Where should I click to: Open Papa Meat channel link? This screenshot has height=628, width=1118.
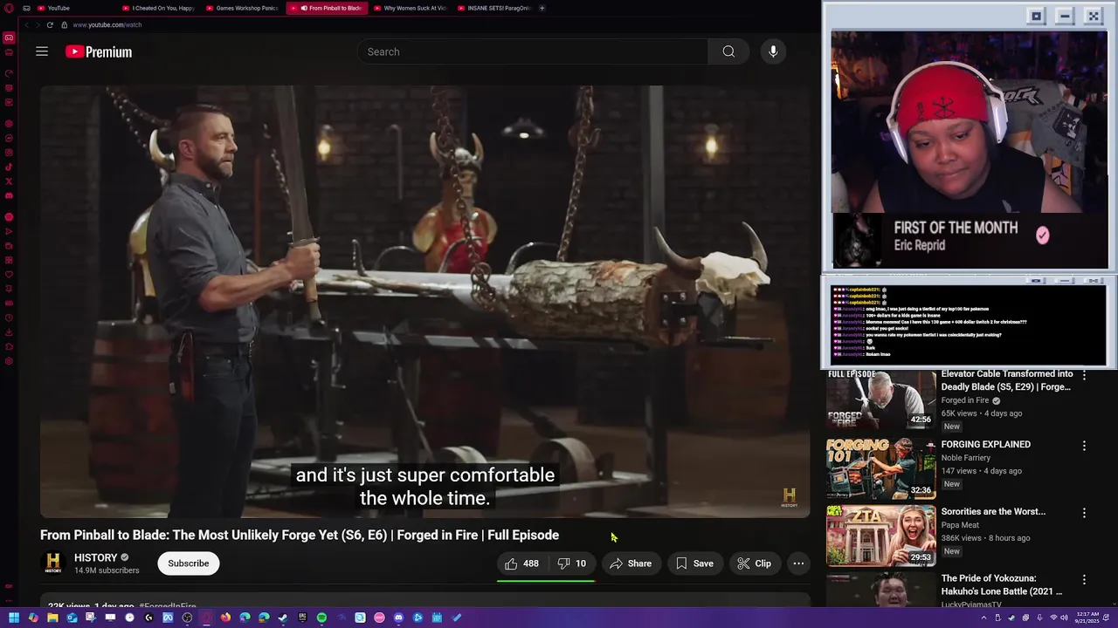tap(960, 525)
